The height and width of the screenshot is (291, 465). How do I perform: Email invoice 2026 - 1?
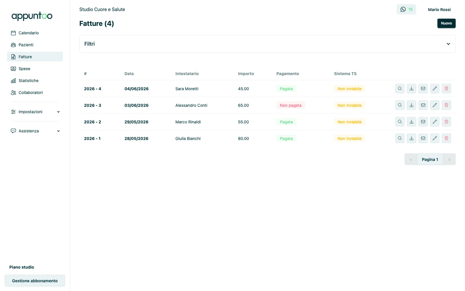423,138
